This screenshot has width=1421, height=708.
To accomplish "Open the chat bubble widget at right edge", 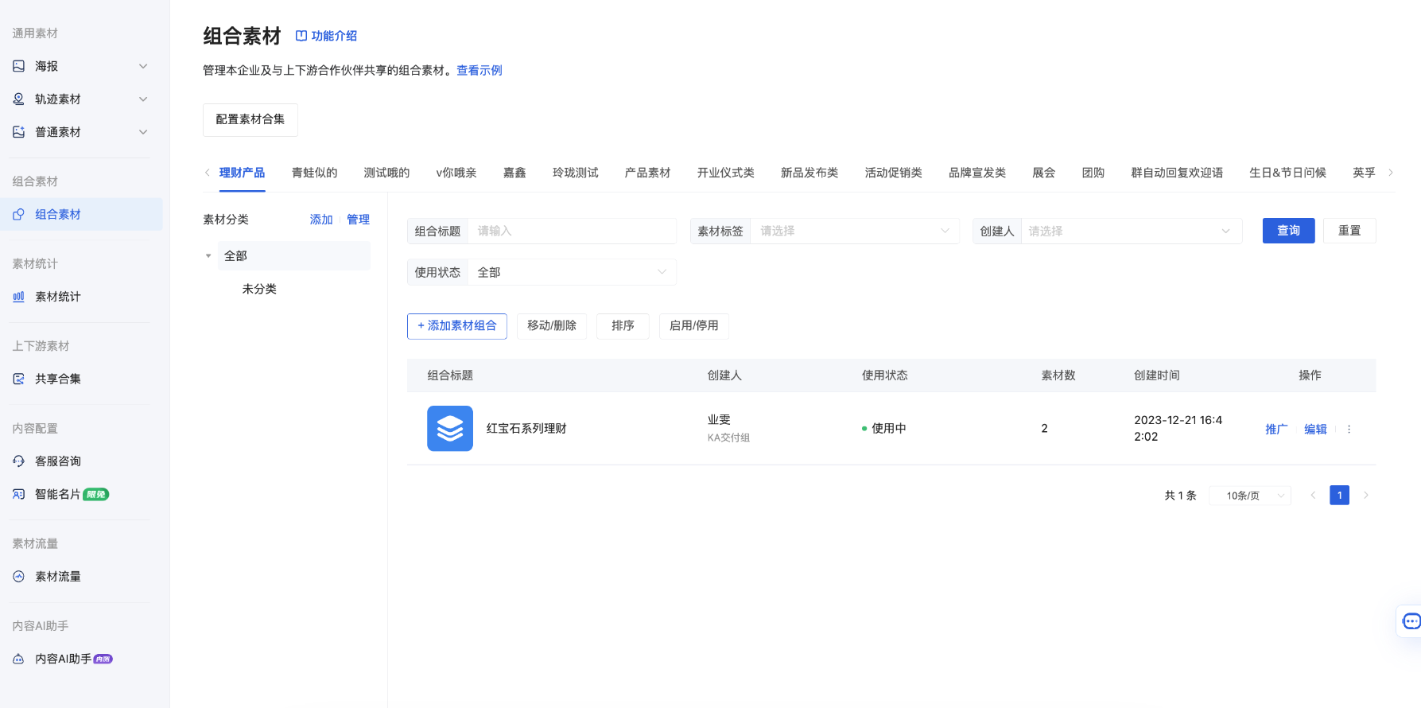I will 1411,621.
